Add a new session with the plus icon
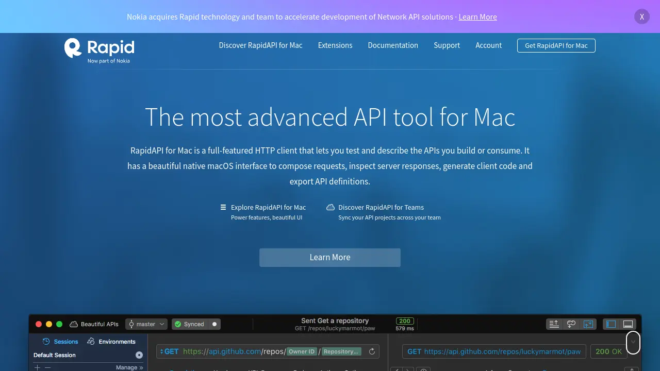The width and height of the screenshot is (660, 371). [x=37, y=367]
